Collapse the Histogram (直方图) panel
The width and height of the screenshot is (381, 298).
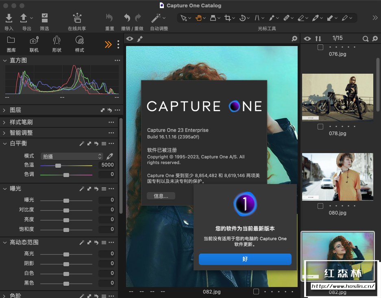coord(4,60)
